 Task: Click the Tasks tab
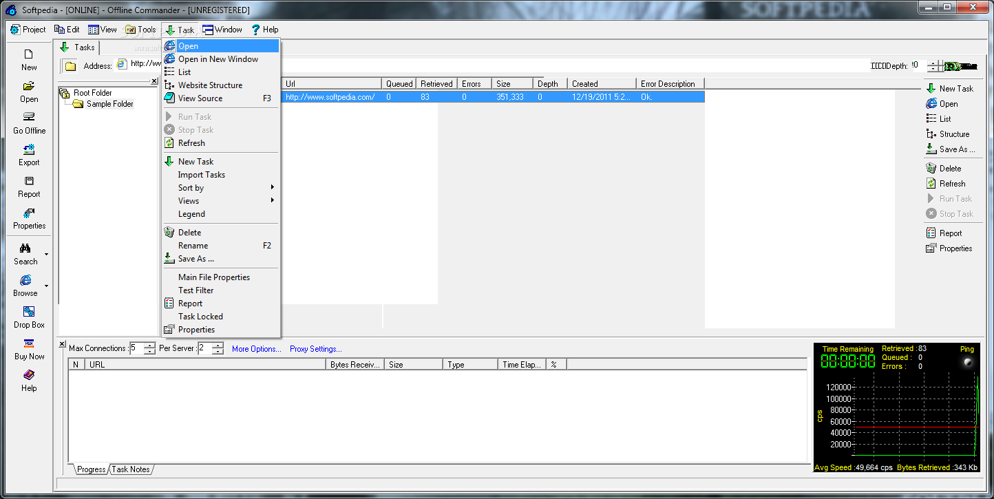click(x=77, y=47)
